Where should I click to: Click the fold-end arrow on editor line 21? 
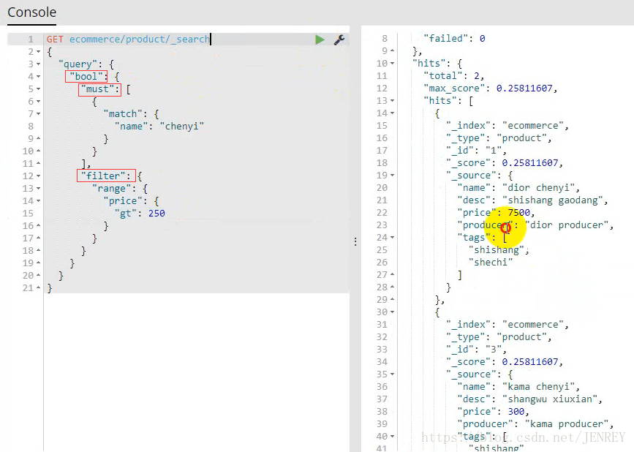click(x=39, y=288)
